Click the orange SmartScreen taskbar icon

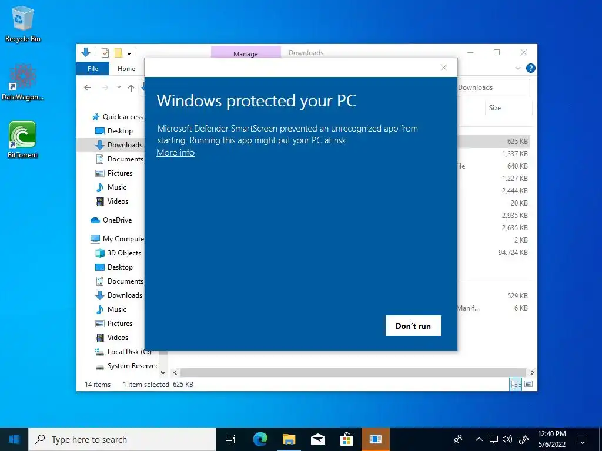point(376,439)
